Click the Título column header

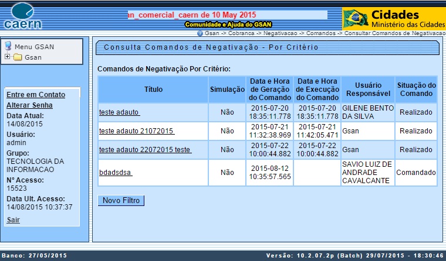[x=153, y=90]
